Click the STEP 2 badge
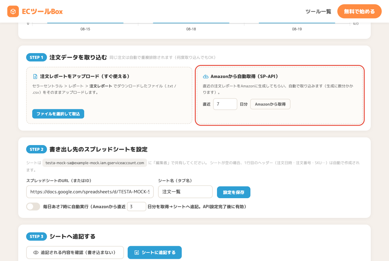This screenshot has height=261, width=389. coord(36,149)
